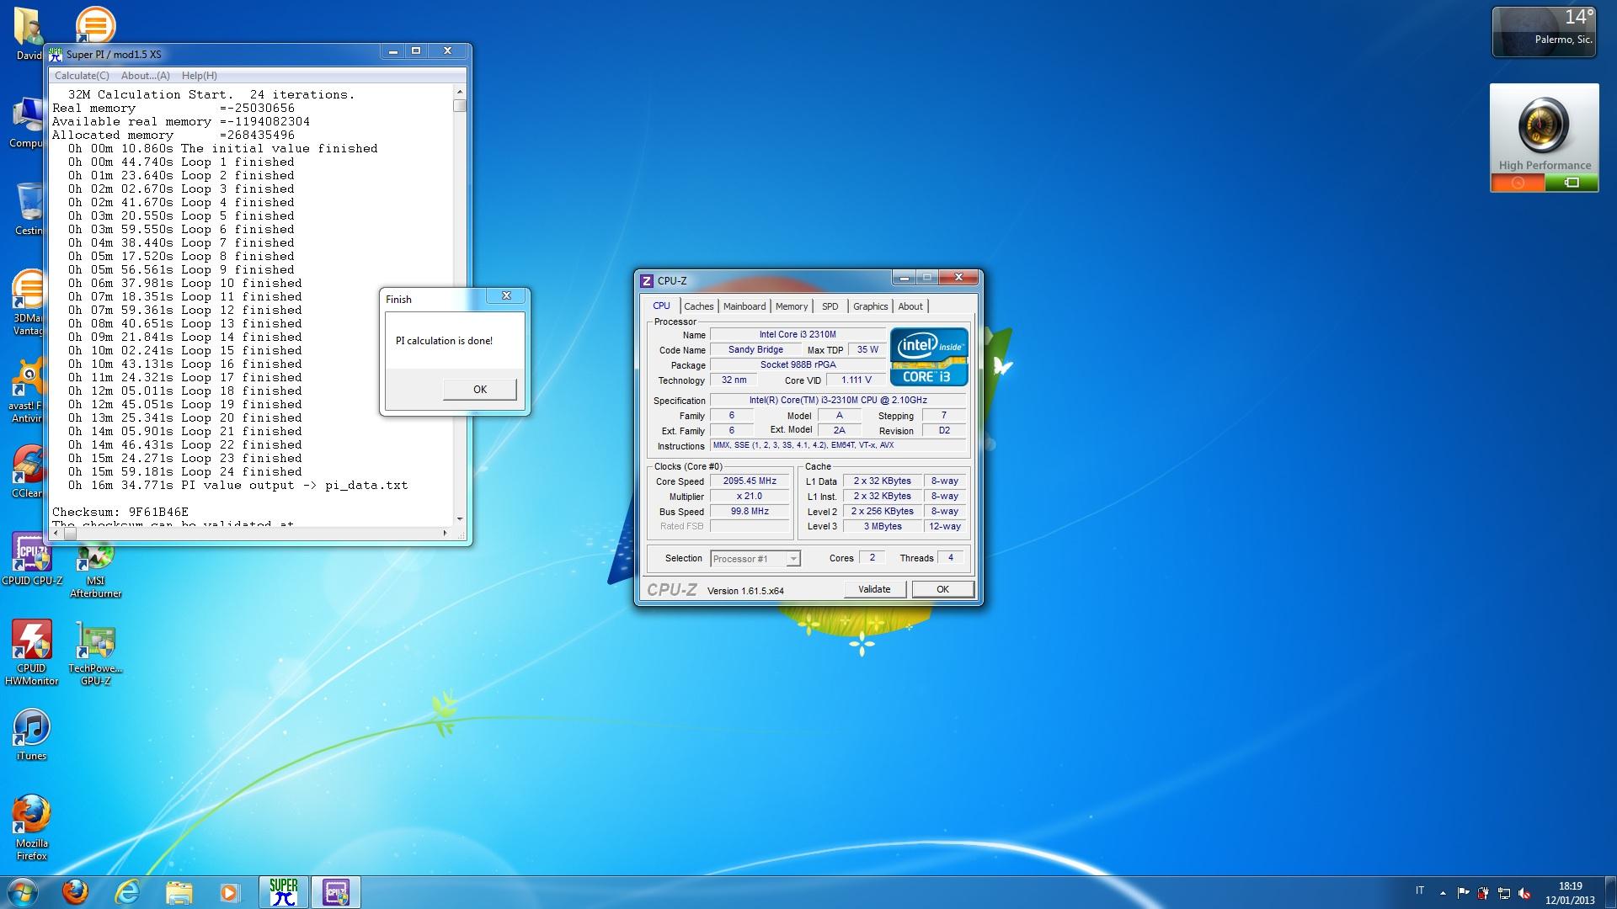
Task: Click the CPU Name field Intel Core i3 2310M
Action: 798,335
